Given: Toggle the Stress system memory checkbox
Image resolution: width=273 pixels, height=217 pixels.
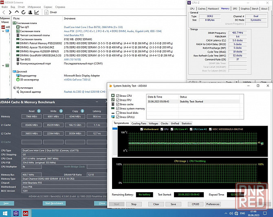Looking at the screenshot, I should [x=118, y=108].
